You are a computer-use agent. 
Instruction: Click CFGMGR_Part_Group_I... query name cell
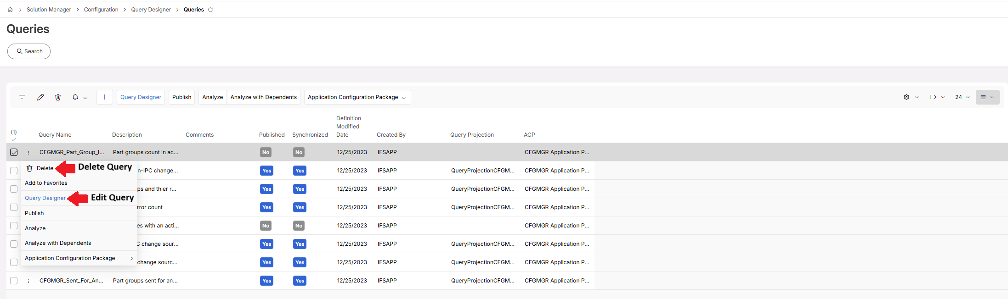click(72, 152)
